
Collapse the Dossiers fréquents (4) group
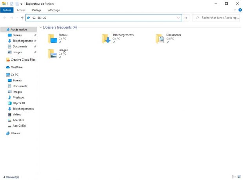click(41, 27)
